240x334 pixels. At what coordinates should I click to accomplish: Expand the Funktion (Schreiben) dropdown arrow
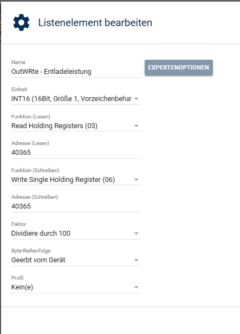pos(137,180)
